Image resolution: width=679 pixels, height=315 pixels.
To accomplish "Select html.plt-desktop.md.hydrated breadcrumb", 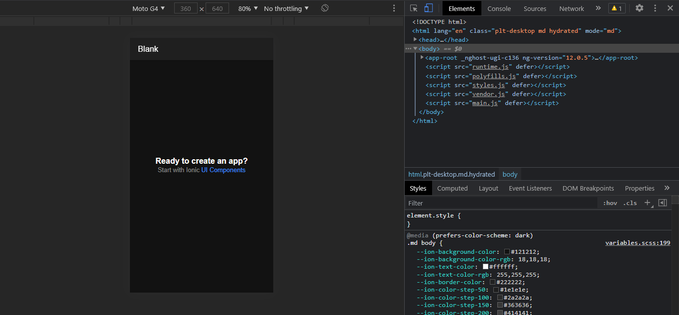I will click(452, 174).
